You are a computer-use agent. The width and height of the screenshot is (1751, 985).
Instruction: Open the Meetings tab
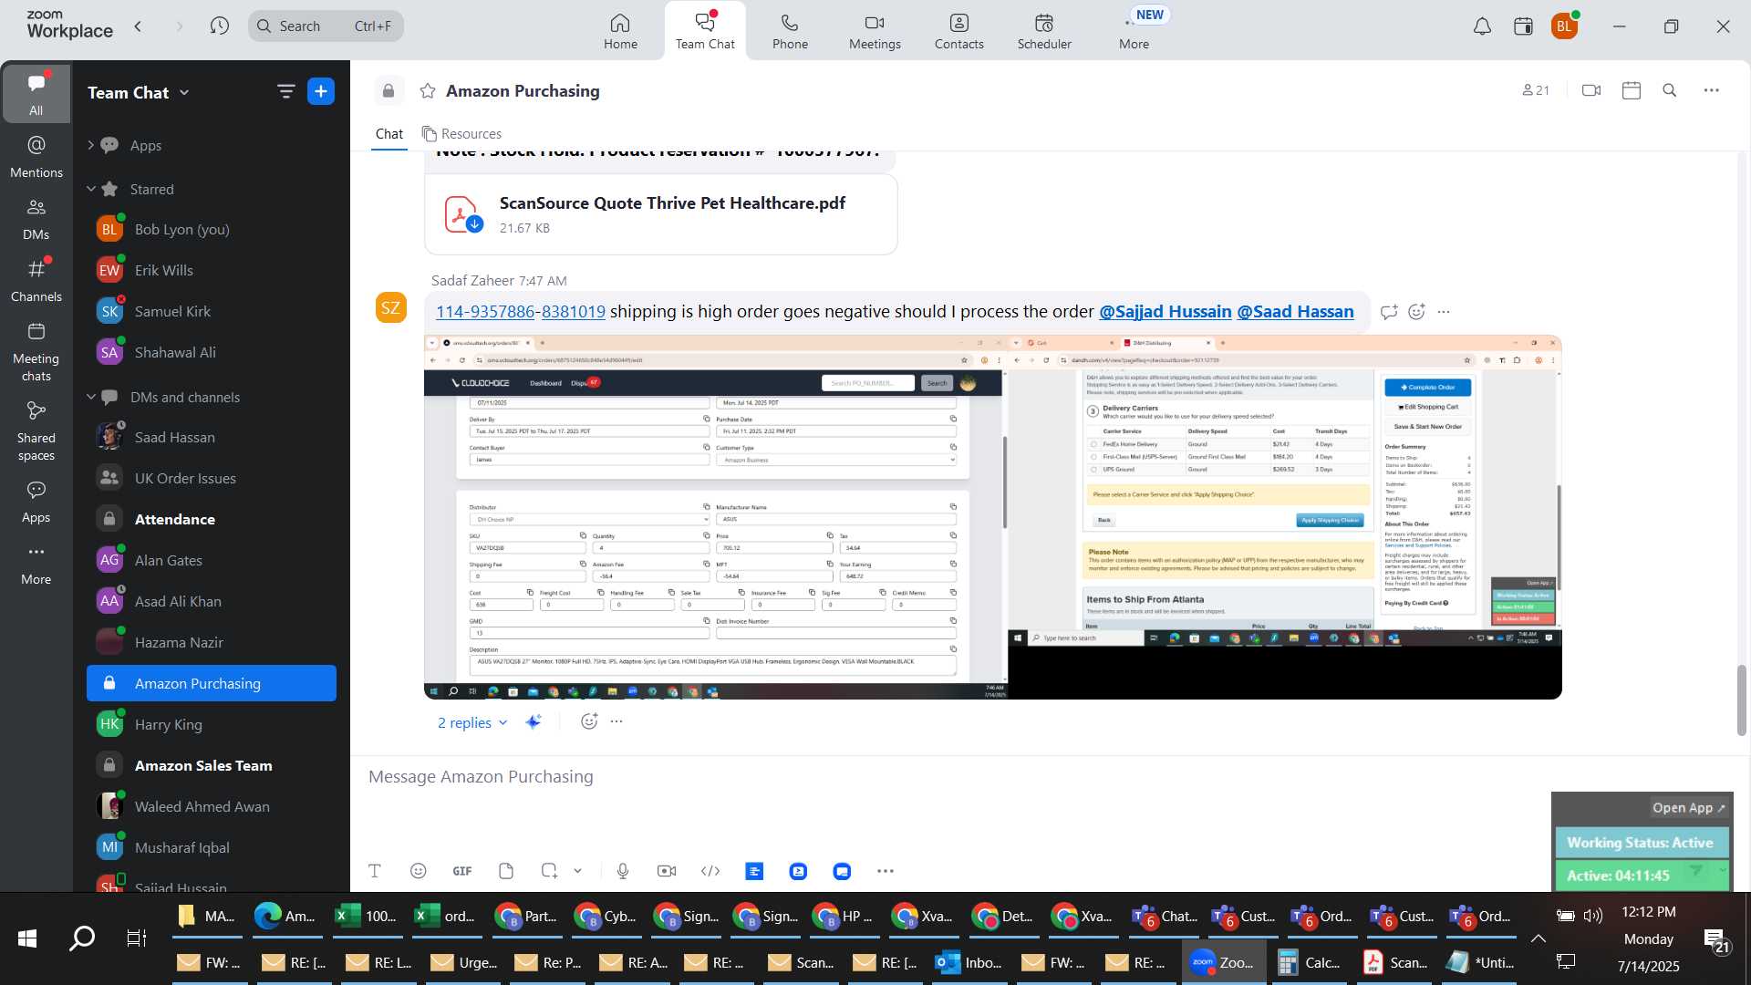coord(875,31)
